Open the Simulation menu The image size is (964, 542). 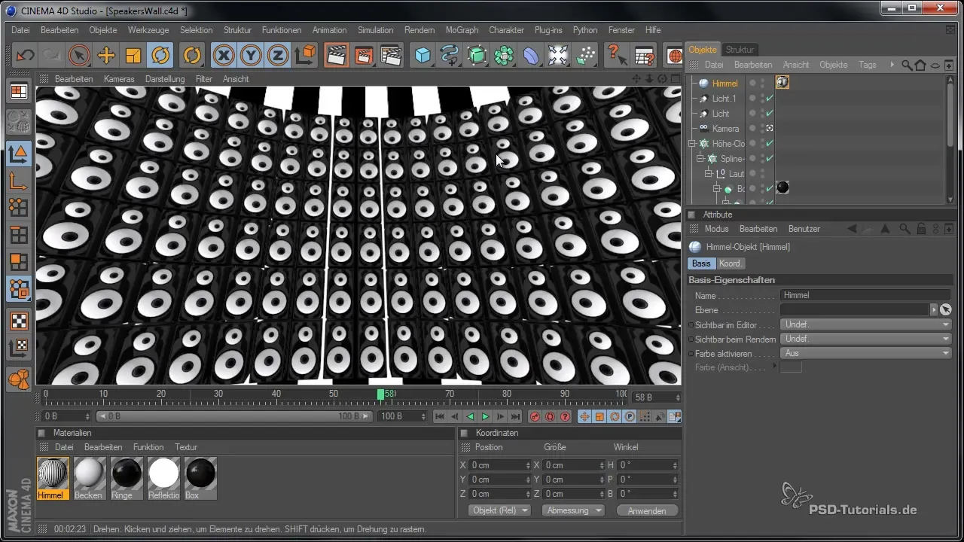point(375,30)
